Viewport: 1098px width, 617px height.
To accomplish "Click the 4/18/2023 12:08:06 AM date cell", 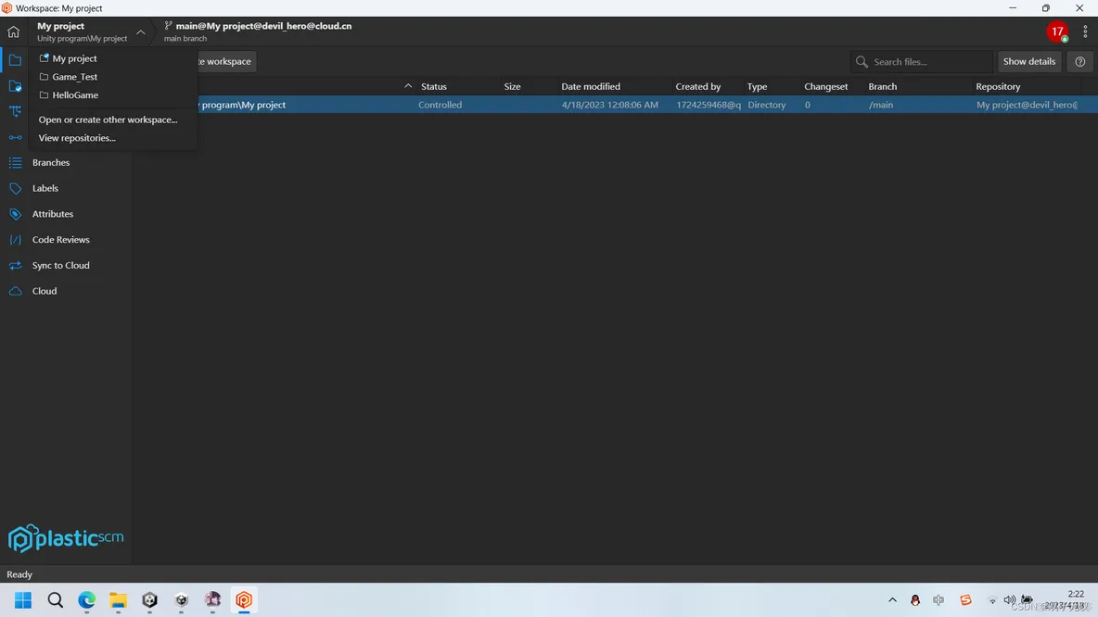I will pos(610,105).
